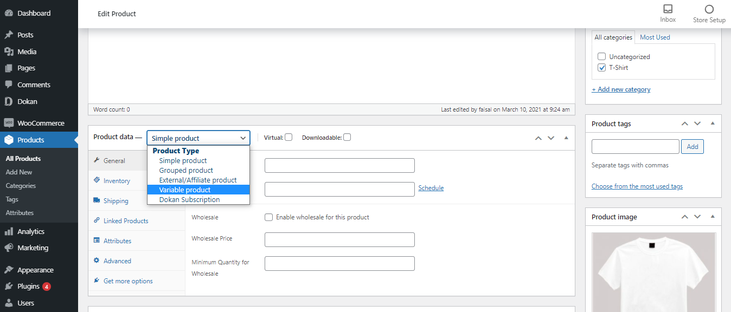This screenshot has width=731, height=312.
Task: Check the Downloadable option
Action: point(347,137)
